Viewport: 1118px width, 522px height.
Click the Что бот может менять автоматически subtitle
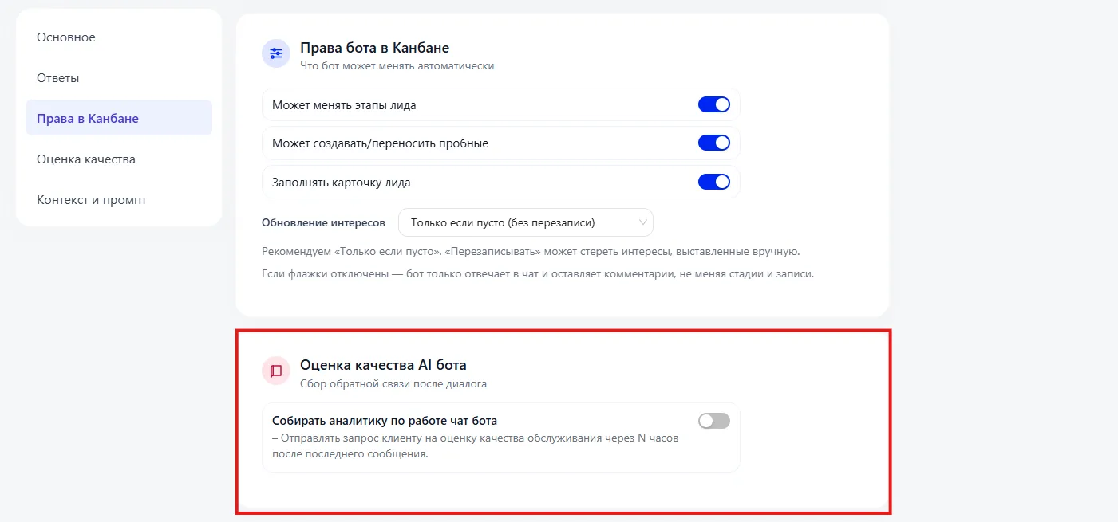[x=397, y=66]
